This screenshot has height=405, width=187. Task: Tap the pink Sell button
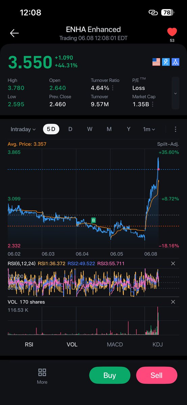[x=157, y=375]
